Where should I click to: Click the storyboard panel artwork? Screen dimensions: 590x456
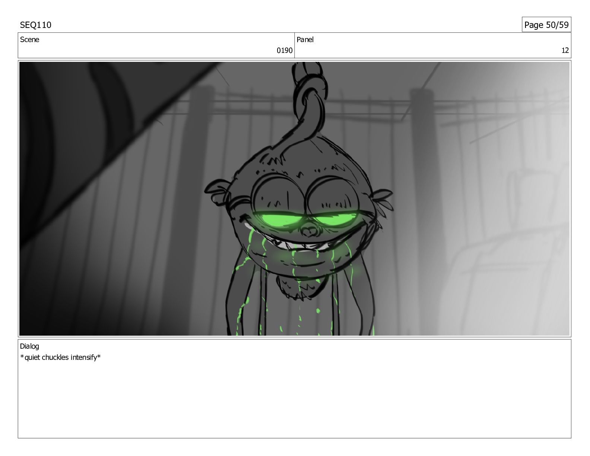pos(295,199)
